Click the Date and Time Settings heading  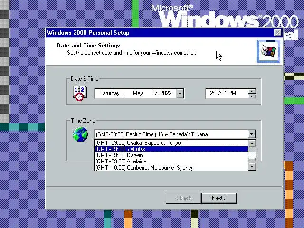tap(88, 46)
